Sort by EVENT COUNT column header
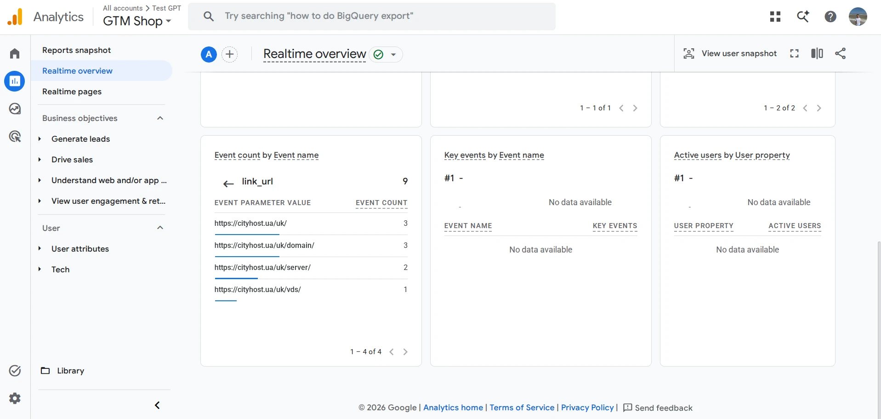This screenshot has width=881, height=419. [x=381, y=203]
